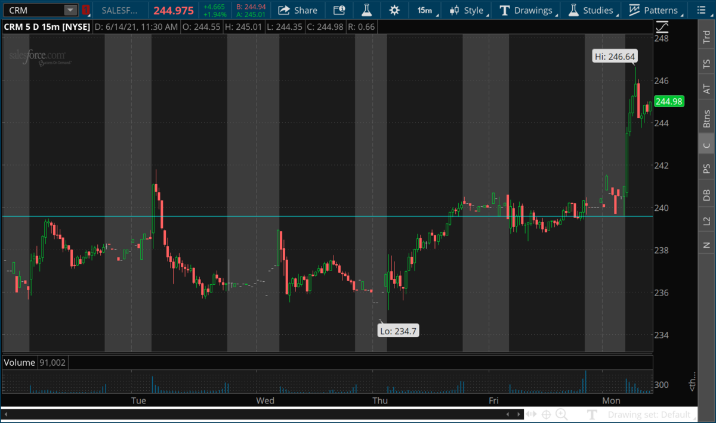Click the 242 price axis label
Screen dimensions: 716x423
(x=661, y=166)
